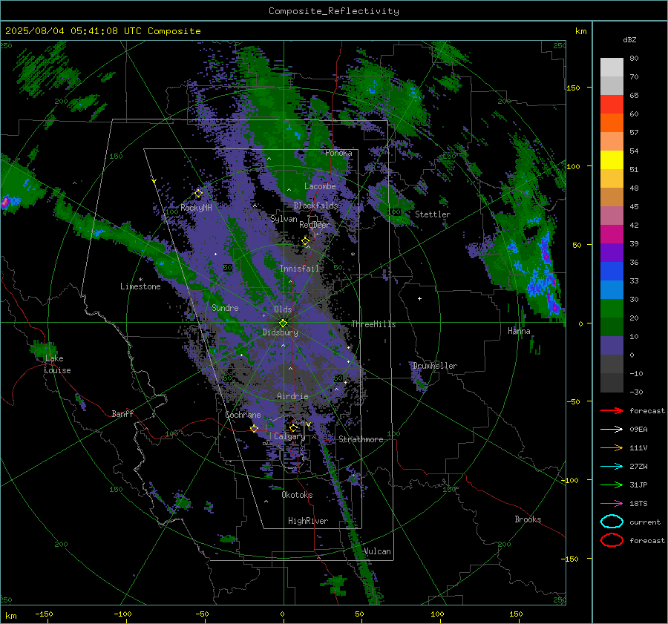Click the Cochrane city label
This screenshot has width=668, height=624.
click(243, 415)
